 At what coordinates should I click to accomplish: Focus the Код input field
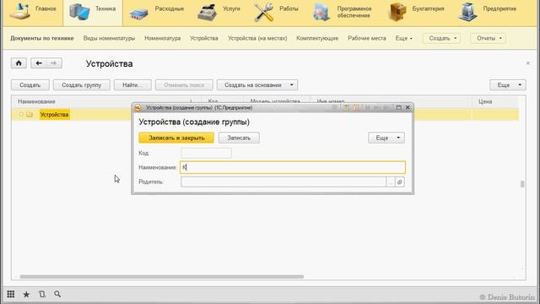click(206, 153)
